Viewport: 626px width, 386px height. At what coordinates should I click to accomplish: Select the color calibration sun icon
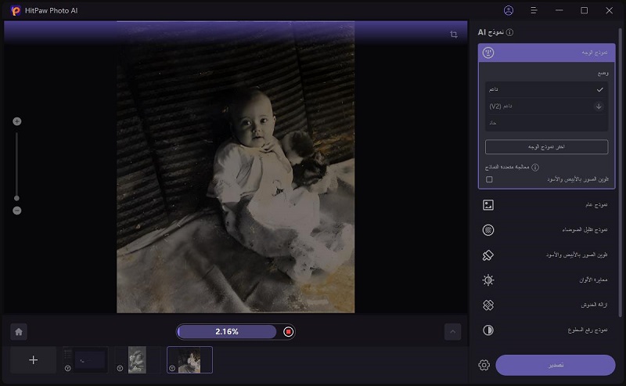point(488,280)
